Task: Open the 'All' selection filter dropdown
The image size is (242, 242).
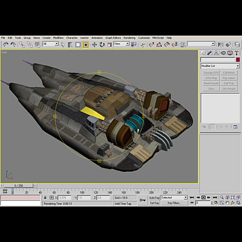Action: click(50, 44)
